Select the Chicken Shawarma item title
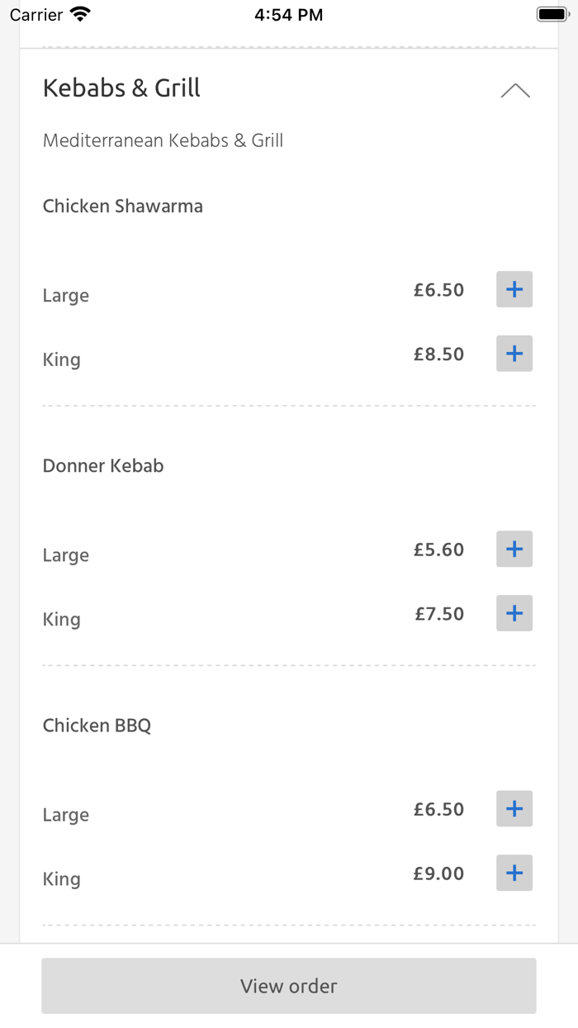 click(x=122, y=206)
